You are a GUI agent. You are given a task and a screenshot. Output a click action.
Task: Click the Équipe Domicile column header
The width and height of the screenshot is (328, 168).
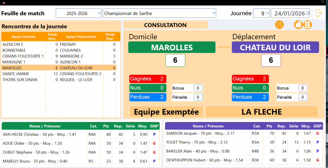24,36
